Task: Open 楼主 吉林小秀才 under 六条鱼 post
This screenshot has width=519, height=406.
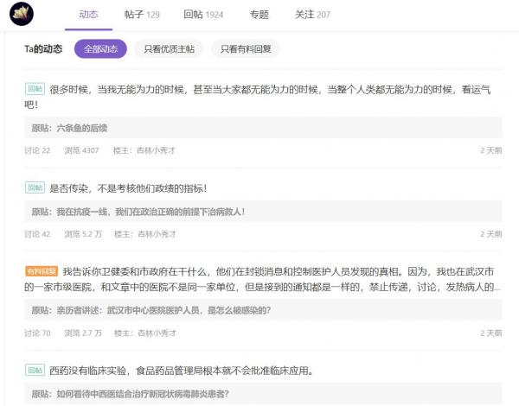Action: click(x=144, y=150)
